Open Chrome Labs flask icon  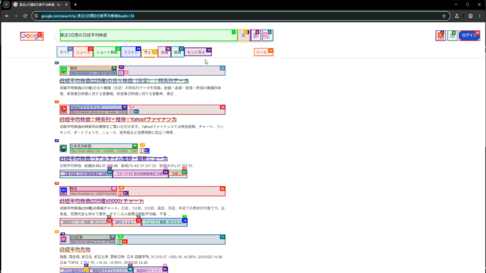point(457,16)
